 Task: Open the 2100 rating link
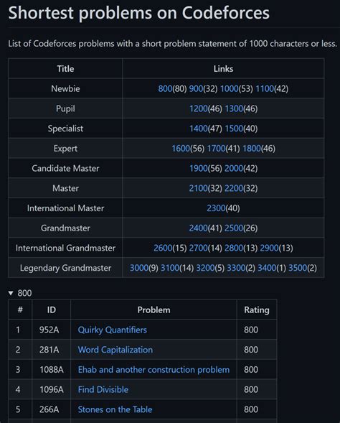[x=198, y=188]
